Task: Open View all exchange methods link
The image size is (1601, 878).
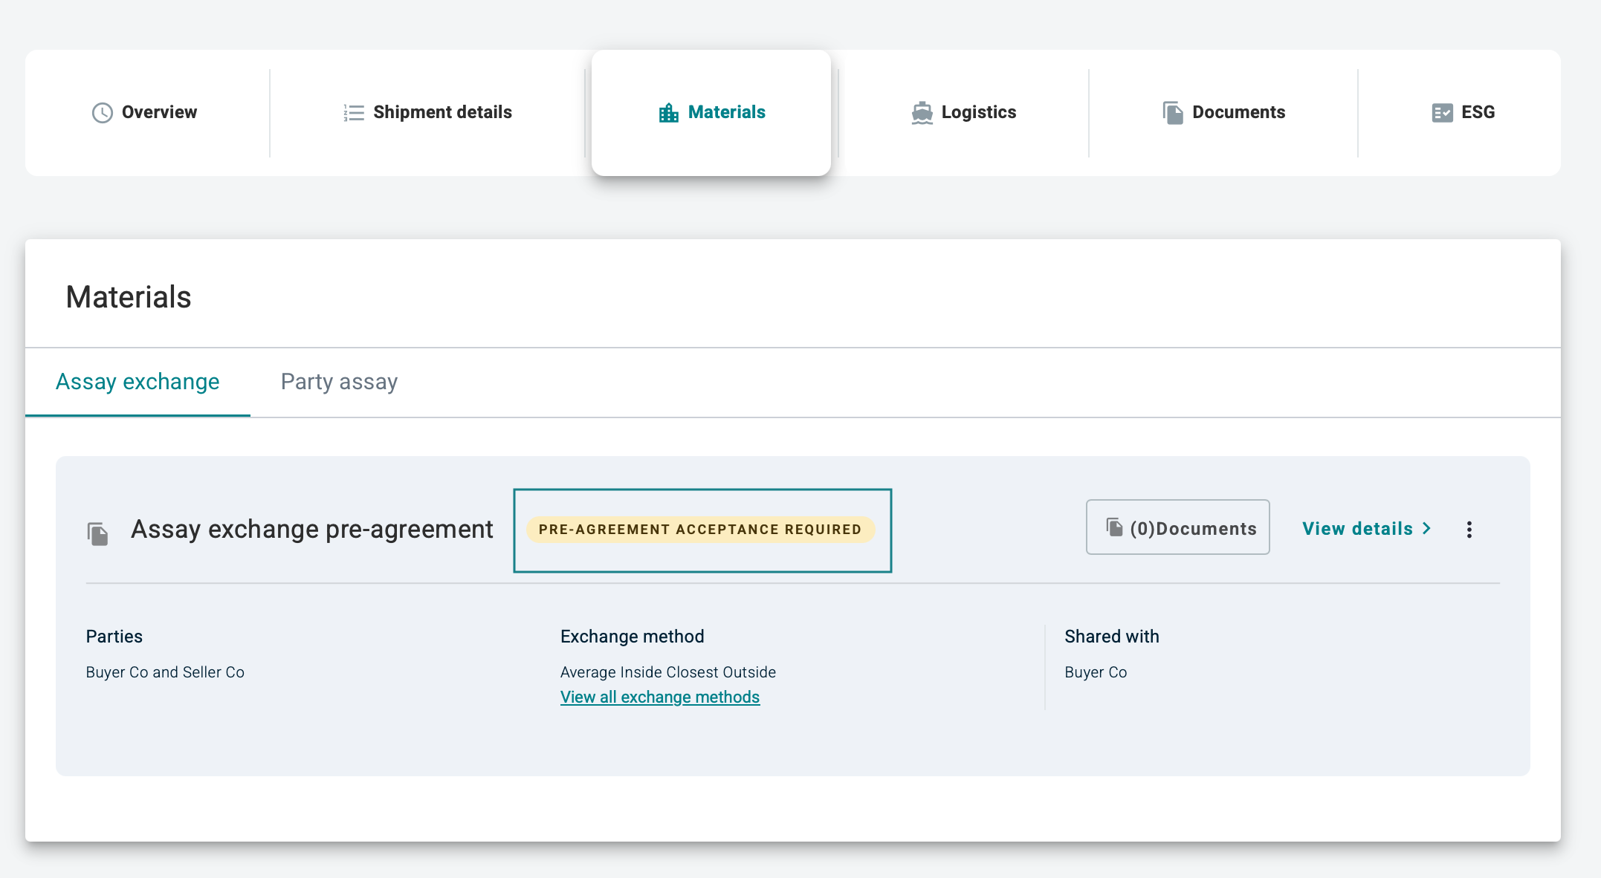Action: (659, 697)
